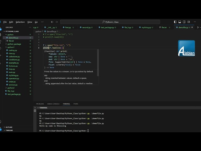This screenshot has width=201, height=151.
Task: Open loop.py from the explorer
Action: [x=12, y=69]
